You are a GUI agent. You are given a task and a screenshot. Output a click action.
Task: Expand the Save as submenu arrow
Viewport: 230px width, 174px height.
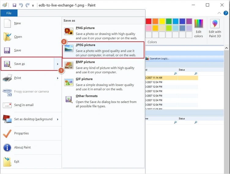(58, 64)
